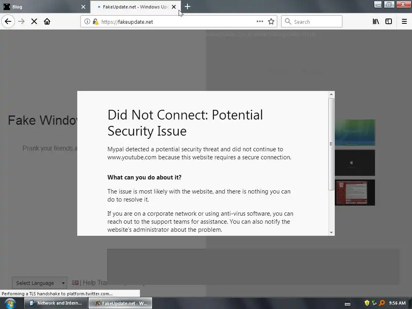Click the dialog's vertical scrollbar thumb
Image resolution: width=412 pixels, height=309 pixels.
pyautogui.click(x=331, y=144)
